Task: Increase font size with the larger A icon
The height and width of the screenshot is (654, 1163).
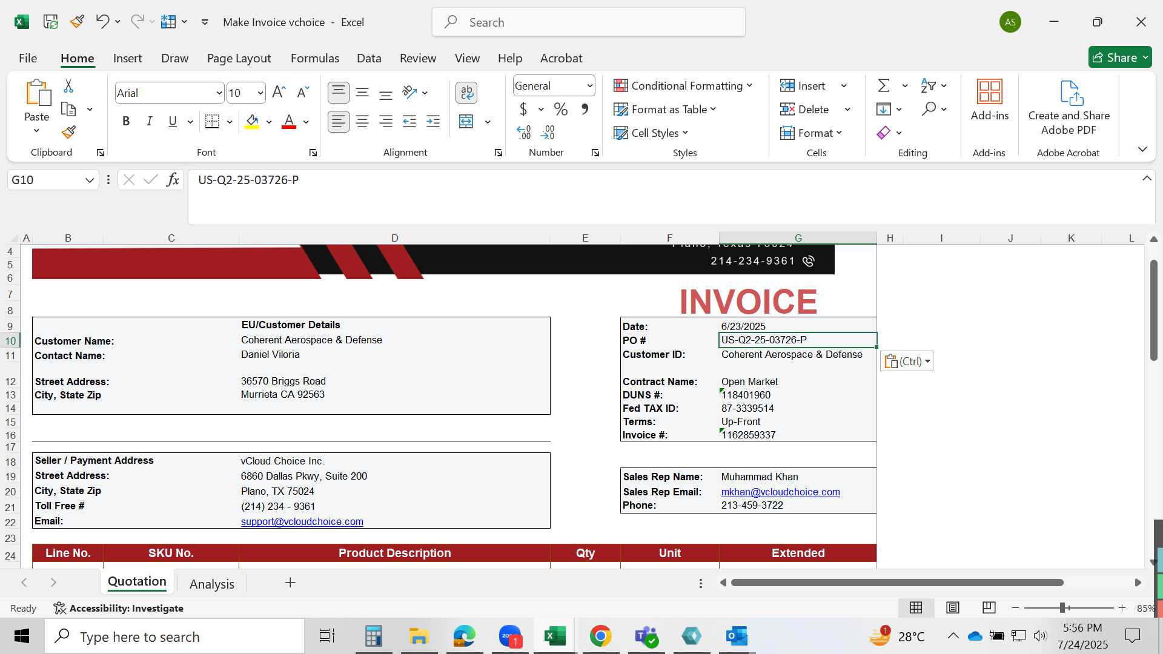Action: coord(279,92)
